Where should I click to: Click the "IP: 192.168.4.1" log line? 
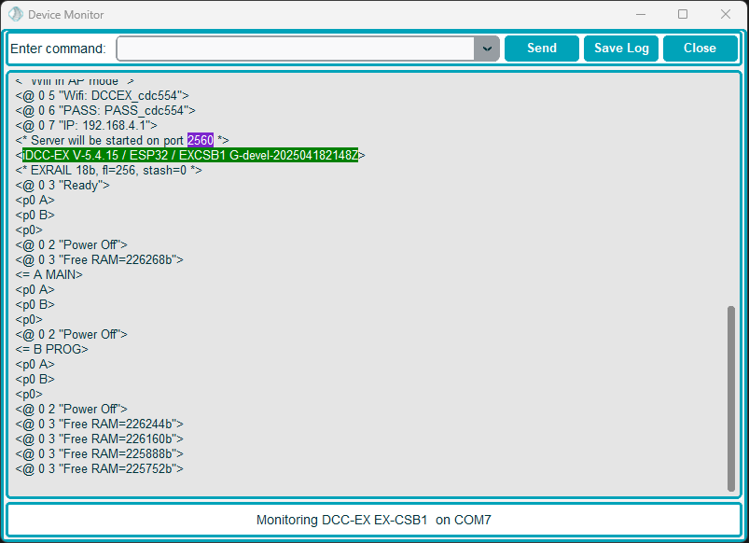(86, 125)
